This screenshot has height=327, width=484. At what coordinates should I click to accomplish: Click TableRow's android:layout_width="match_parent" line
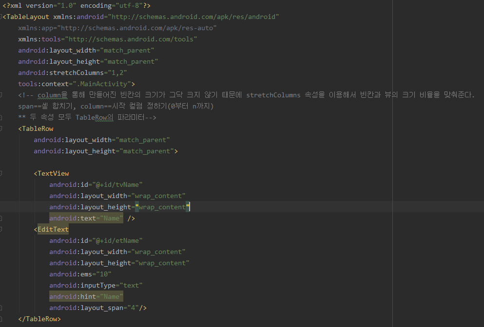(102, 140)
